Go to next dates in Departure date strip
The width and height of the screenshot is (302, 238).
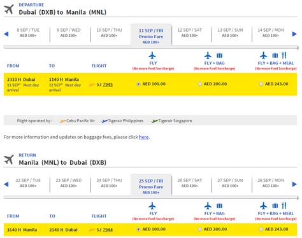pyautogui.click(x=294, y=34)
